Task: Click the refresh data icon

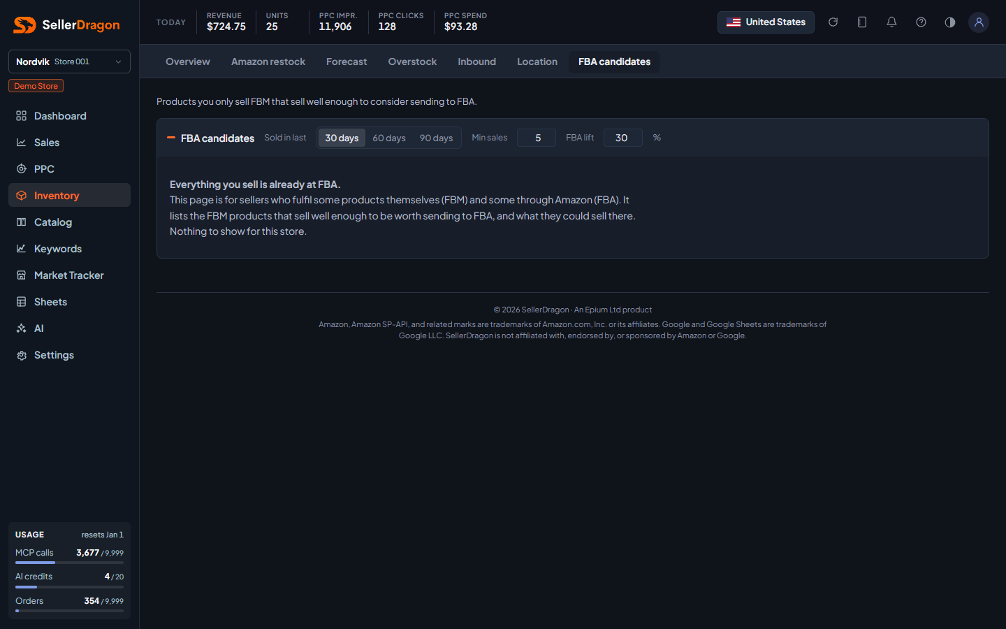Action: click(833, 22)
